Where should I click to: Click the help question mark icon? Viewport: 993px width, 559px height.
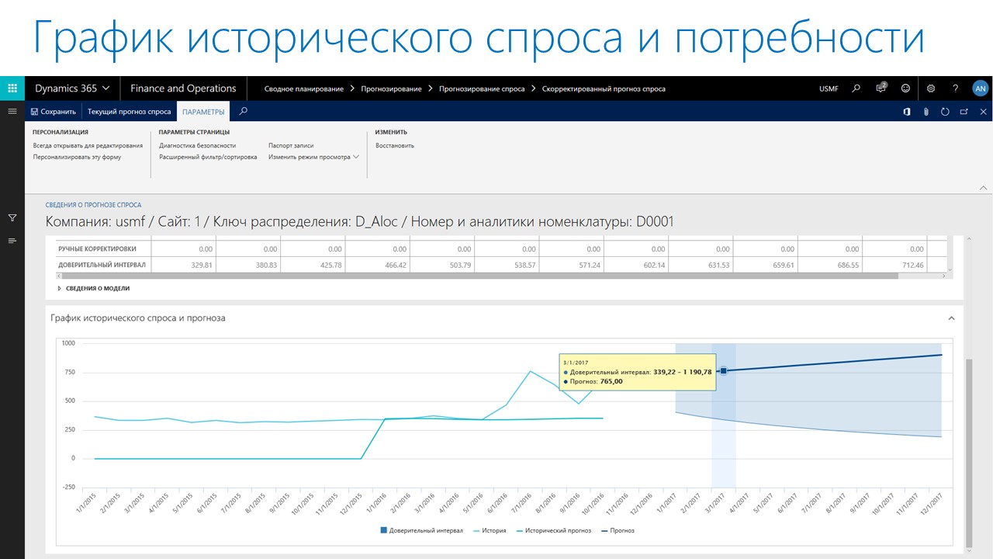tap(955, 89)
